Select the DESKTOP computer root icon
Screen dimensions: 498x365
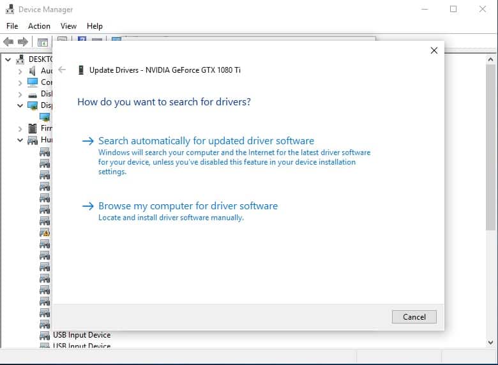click(x=20, y=59)
